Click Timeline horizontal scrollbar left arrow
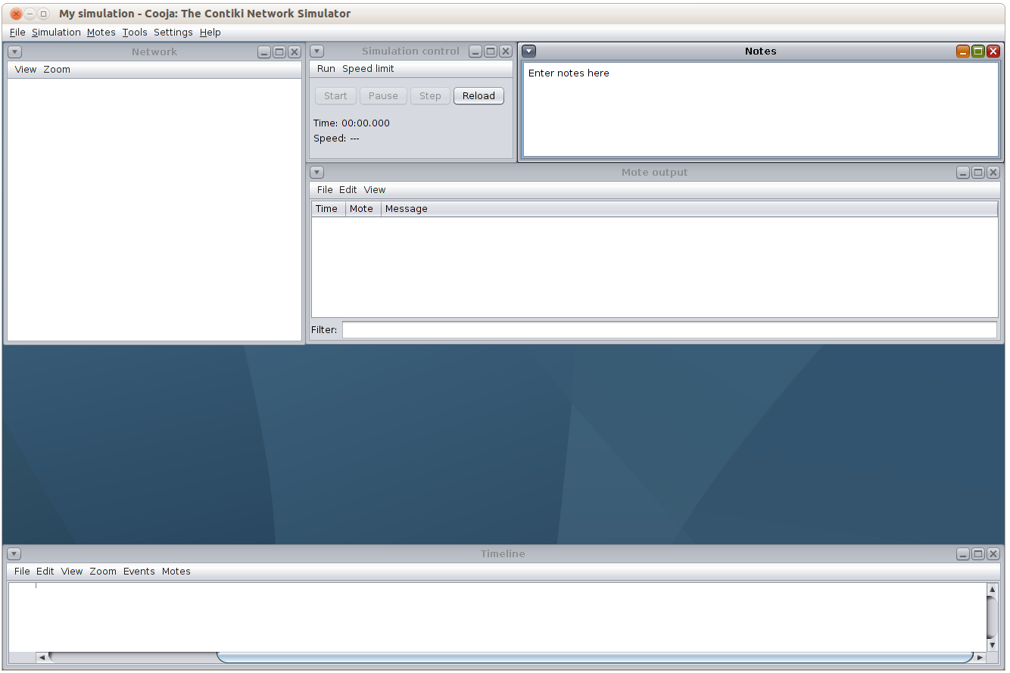The image size is (1010, 673). (x=42, y=657)
